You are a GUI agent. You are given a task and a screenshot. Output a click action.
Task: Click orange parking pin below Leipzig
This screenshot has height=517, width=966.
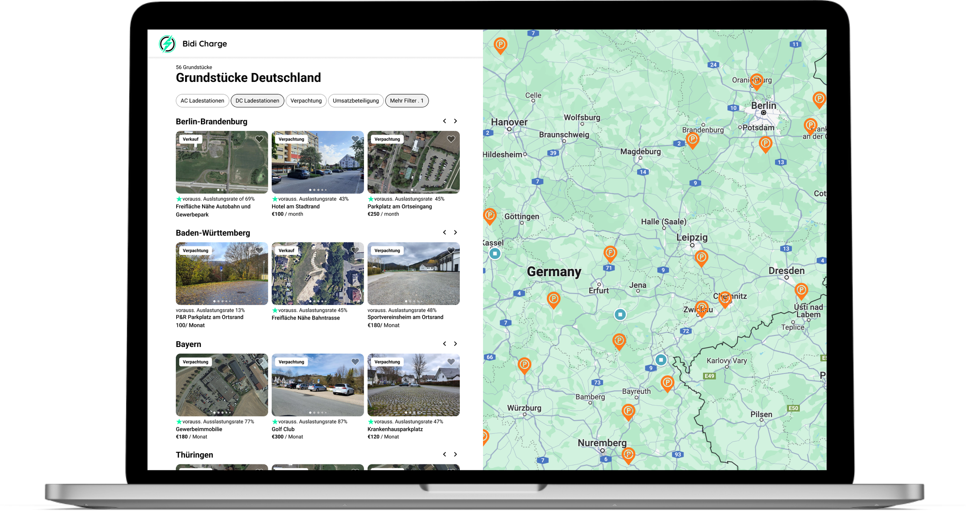point(701,257)
